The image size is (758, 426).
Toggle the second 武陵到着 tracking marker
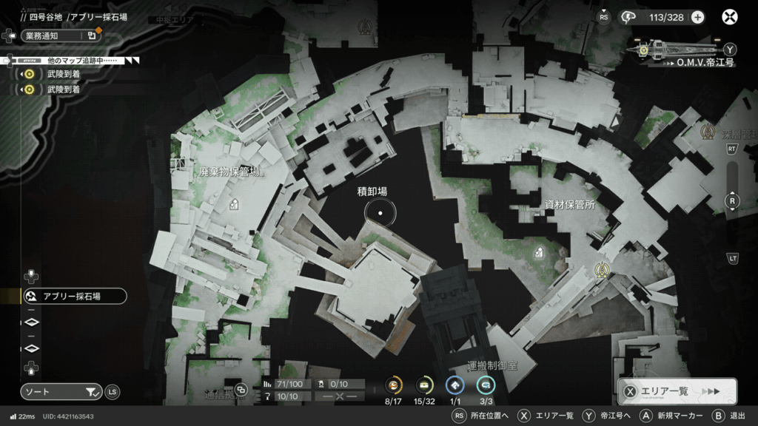click(30, 89)
